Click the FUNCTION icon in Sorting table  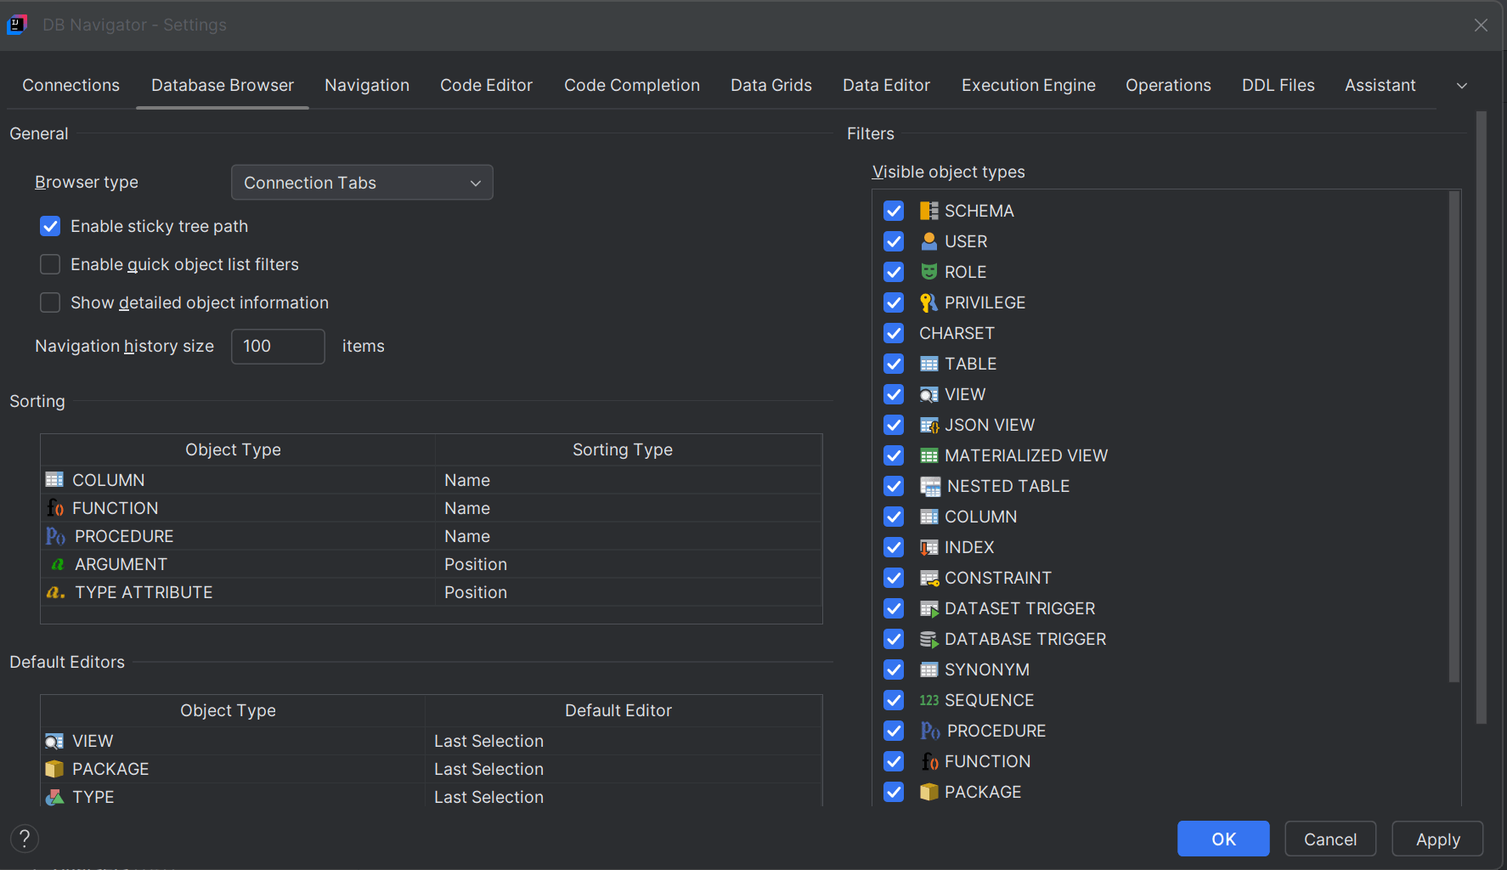[x=54, y=507]
